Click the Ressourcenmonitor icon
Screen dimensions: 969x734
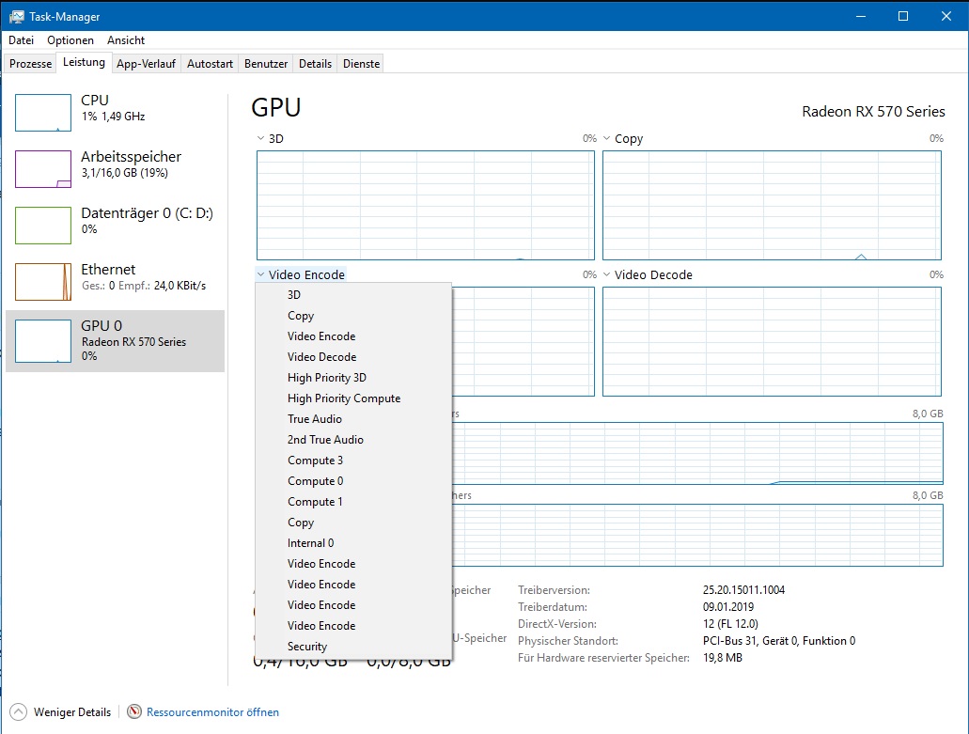click(x=134, y=711)
